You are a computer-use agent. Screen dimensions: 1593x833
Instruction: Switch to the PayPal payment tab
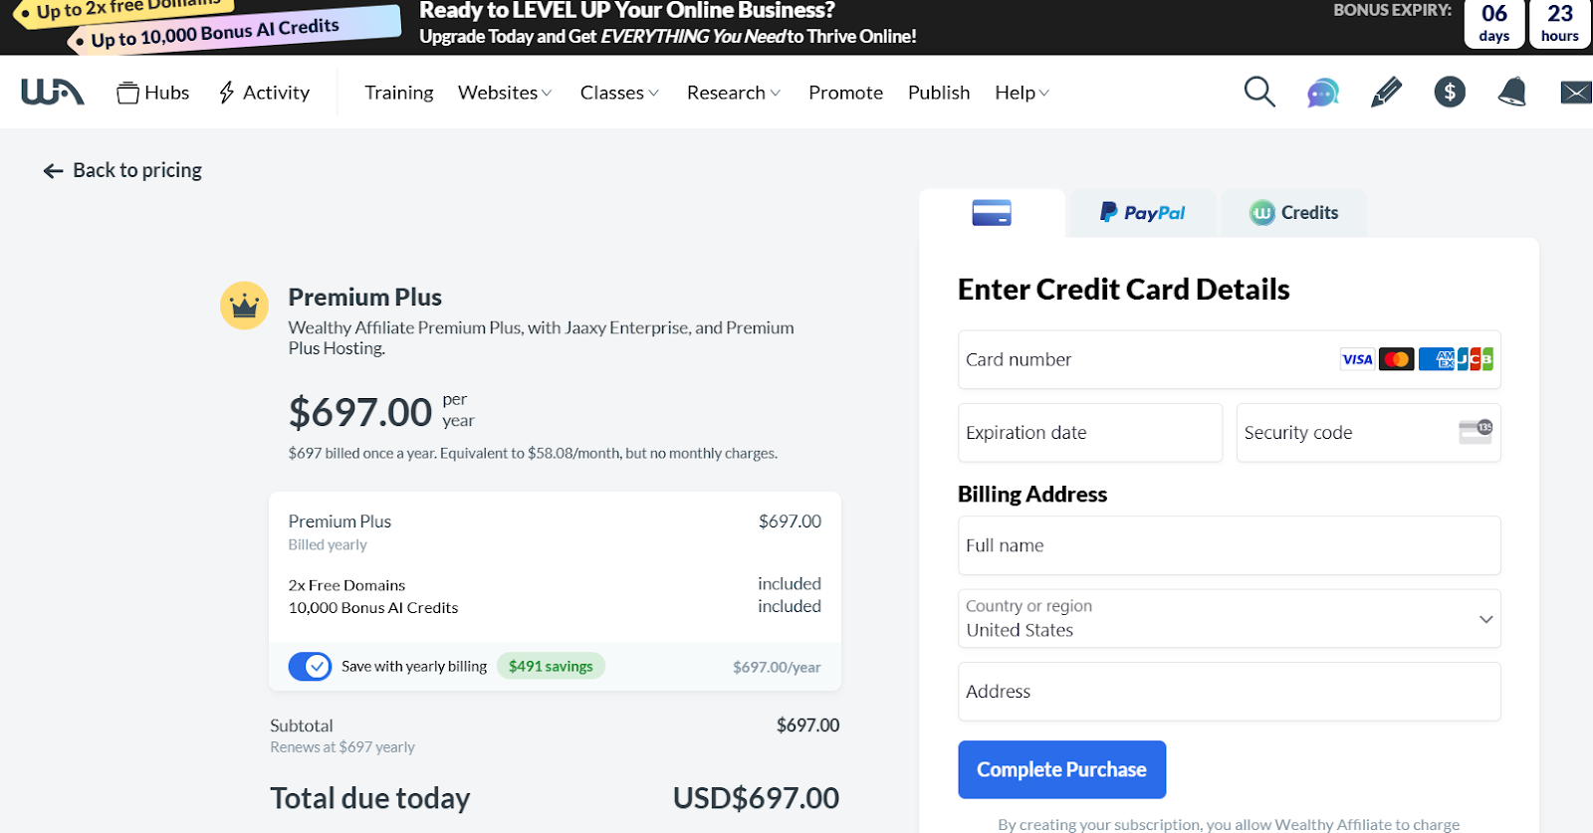tap(1142, 213)
